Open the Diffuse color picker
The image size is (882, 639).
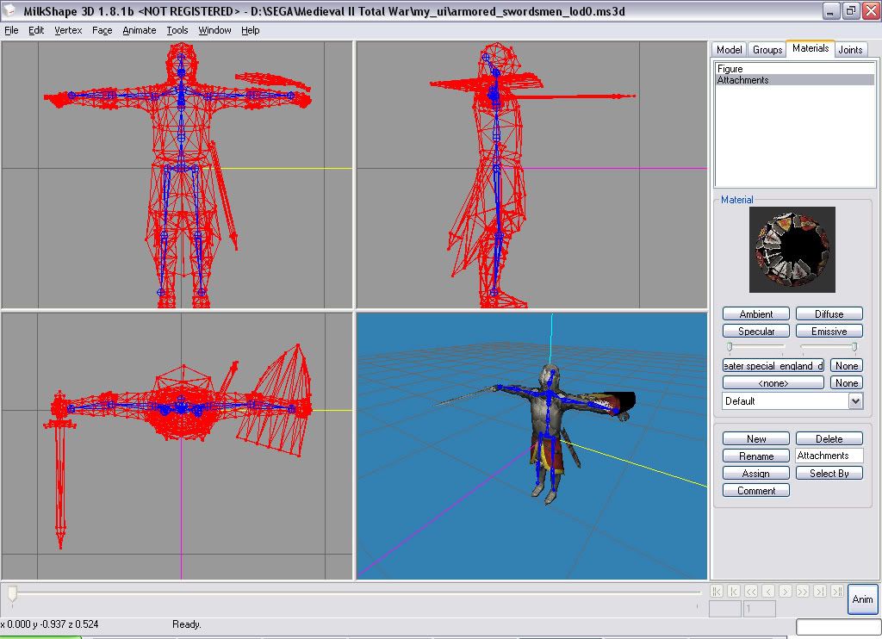click(829, 313)
